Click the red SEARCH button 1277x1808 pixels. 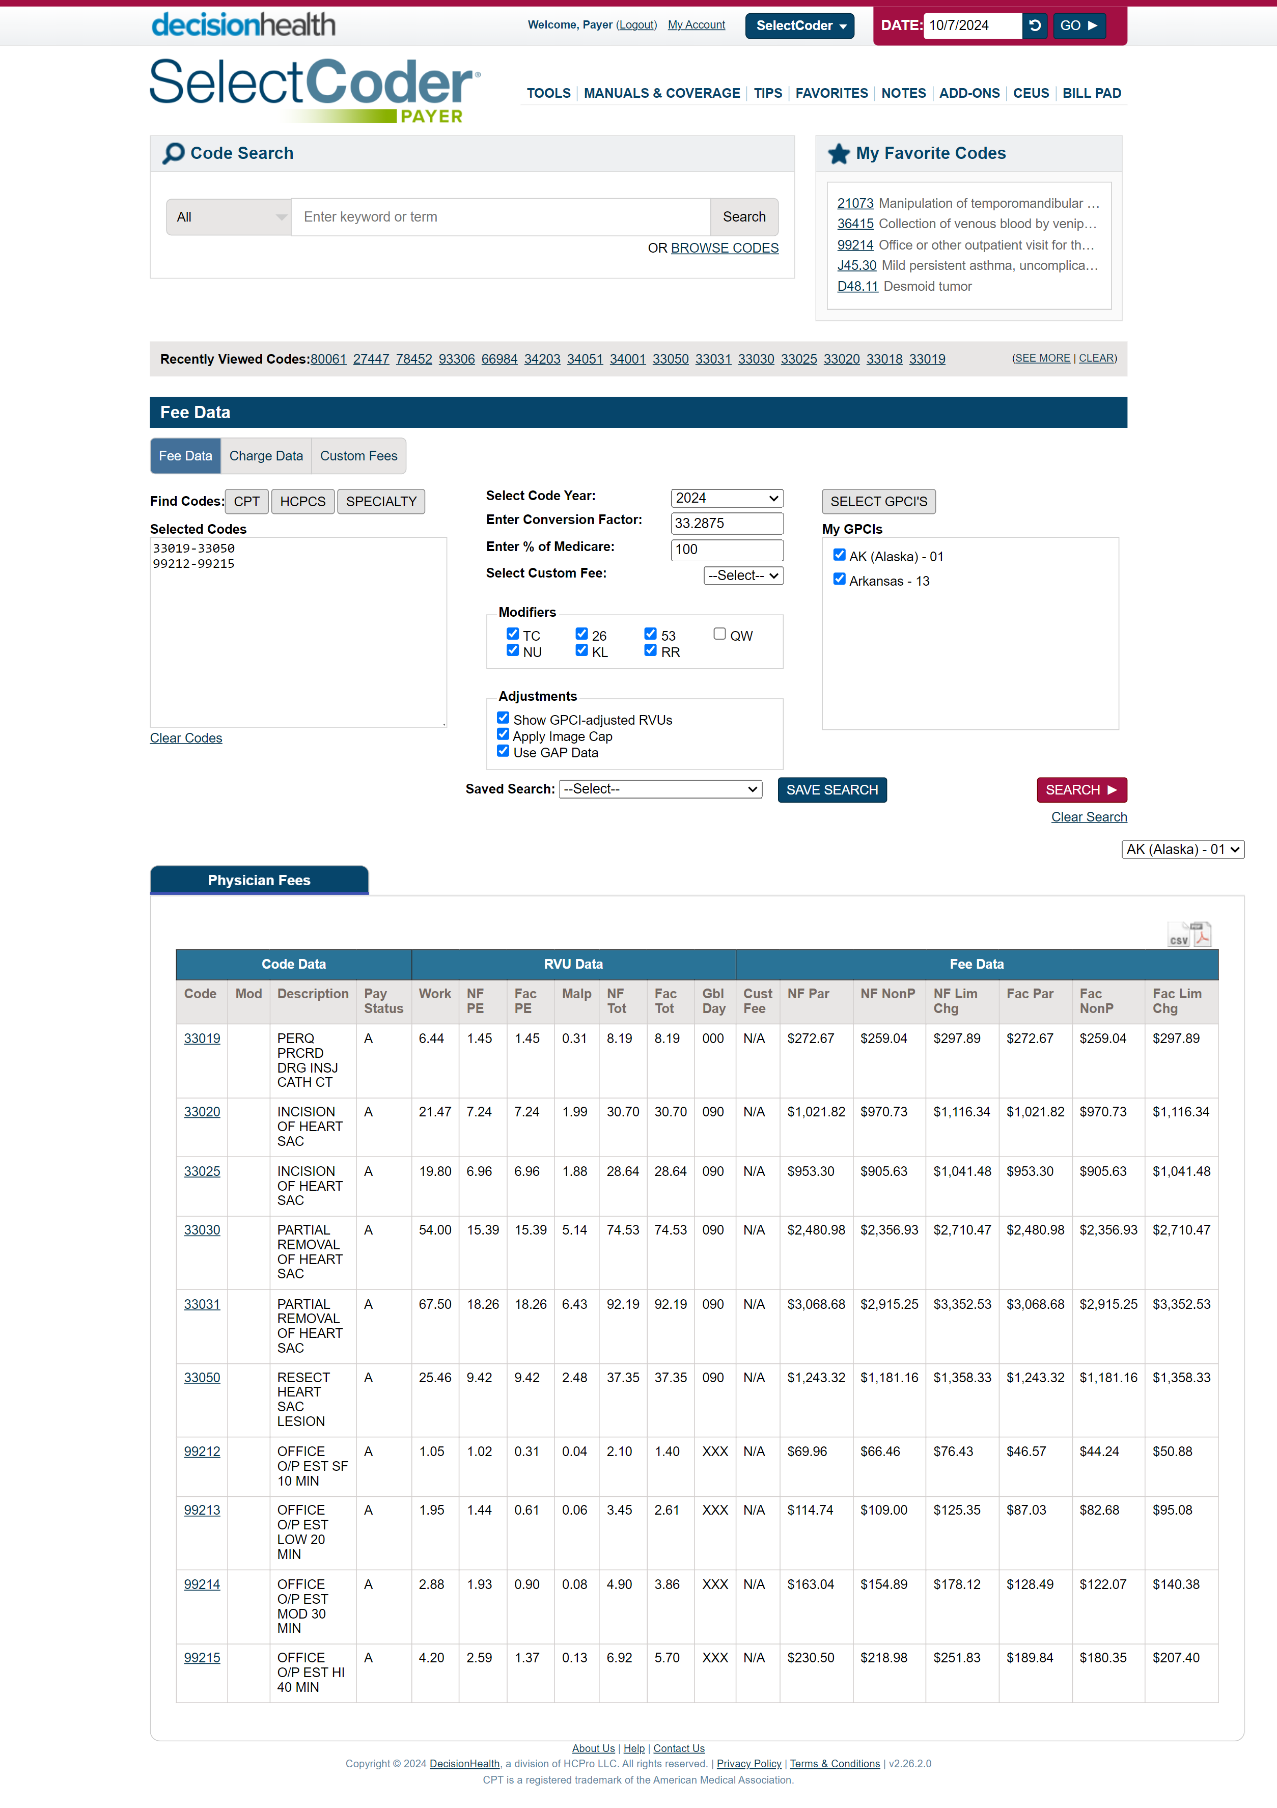[1081, 790]
